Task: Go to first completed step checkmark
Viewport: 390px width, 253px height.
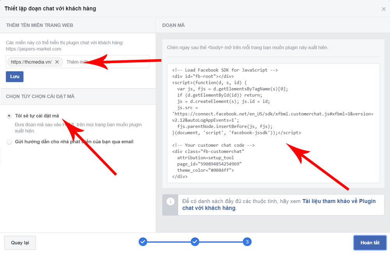Action: pos(143,242)
